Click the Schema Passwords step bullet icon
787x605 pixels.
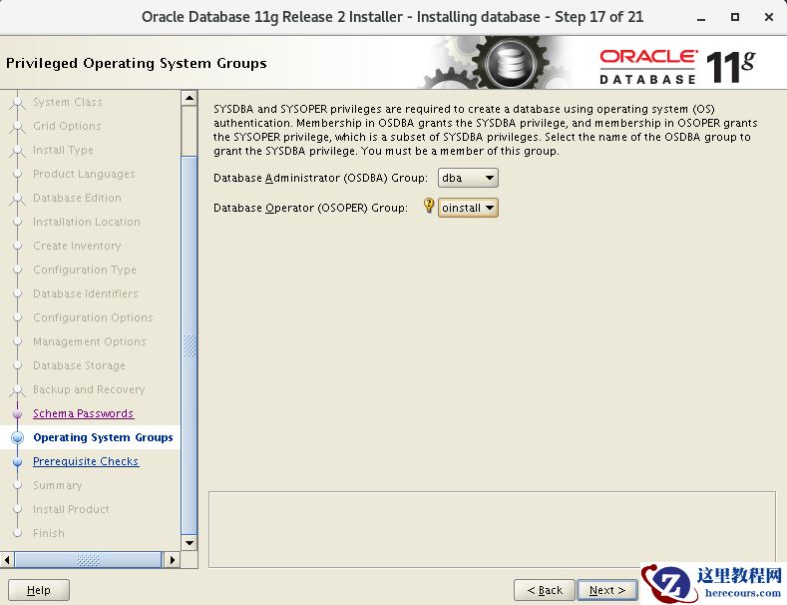(x=18, y=413)
